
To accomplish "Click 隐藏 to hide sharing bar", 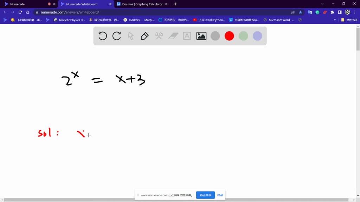I will point(220,195).
